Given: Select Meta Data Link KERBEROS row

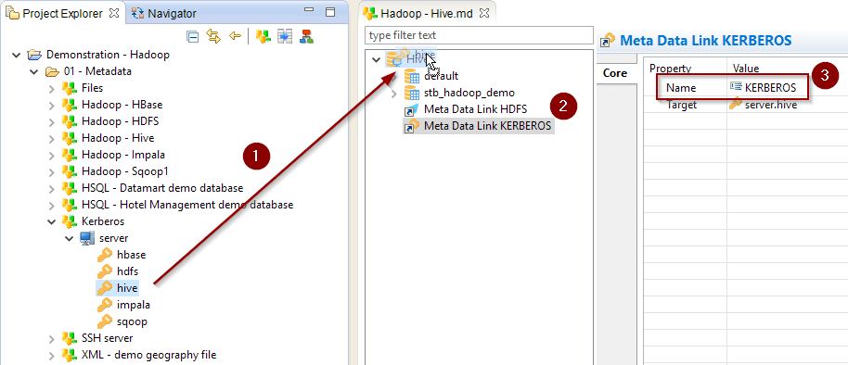Looking at the screenshot, I should pyautogui.click(x=487, y=126).
